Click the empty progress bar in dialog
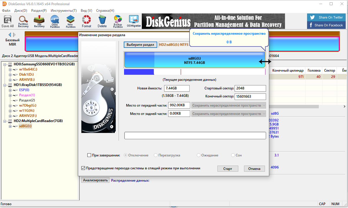The width and height of the screenshot is (348, 208). pos(195,136)
